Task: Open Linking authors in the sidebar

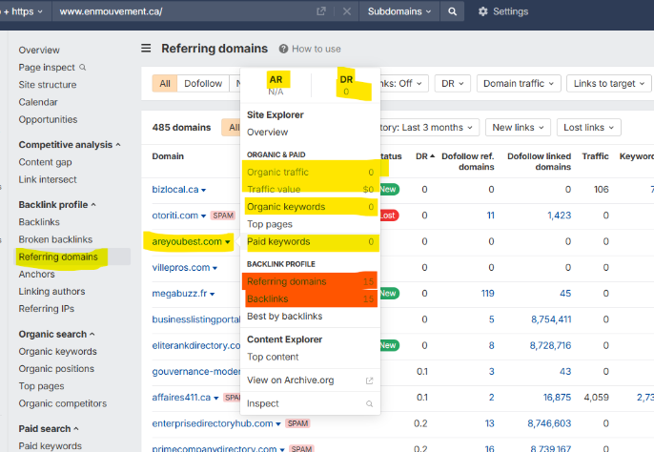Action: [x=51, y=292]
